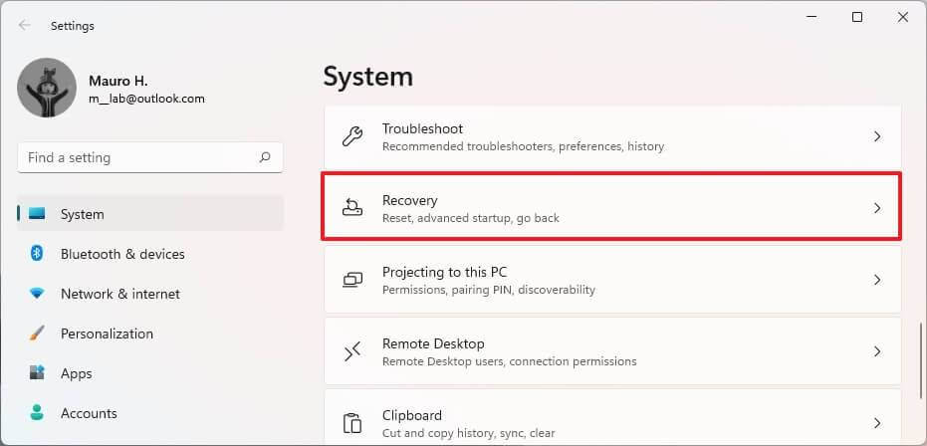927x446 pixels.
Task: Click the Accounts person icon
Action: coord(37,412)
